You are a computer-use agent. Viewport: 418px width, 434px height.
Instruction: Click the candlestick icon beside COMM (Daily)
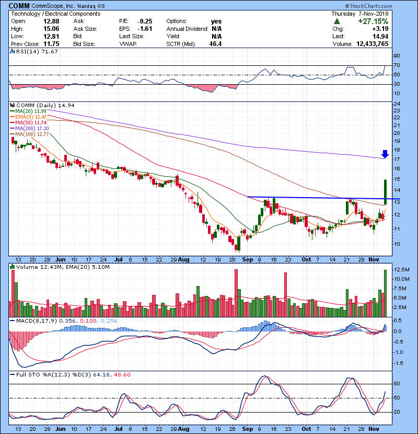click(12, 106)
